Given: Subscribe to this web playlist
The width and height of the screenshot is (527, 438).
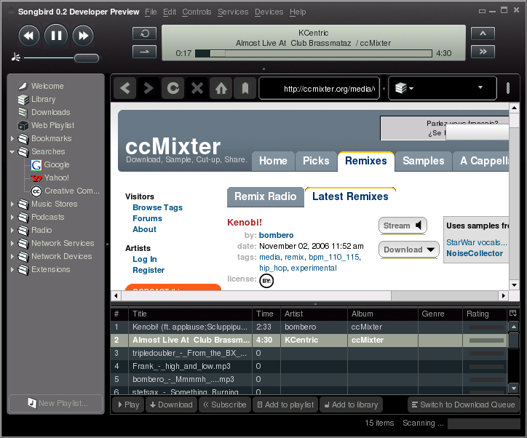Looking at the screenshot, I should pos(225,405).
